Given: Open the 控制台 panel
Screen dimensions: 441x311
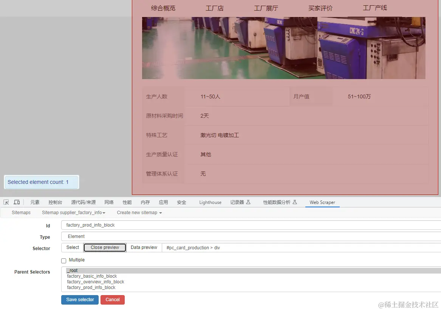Looking at the screenshot, I should pos(55,202).
